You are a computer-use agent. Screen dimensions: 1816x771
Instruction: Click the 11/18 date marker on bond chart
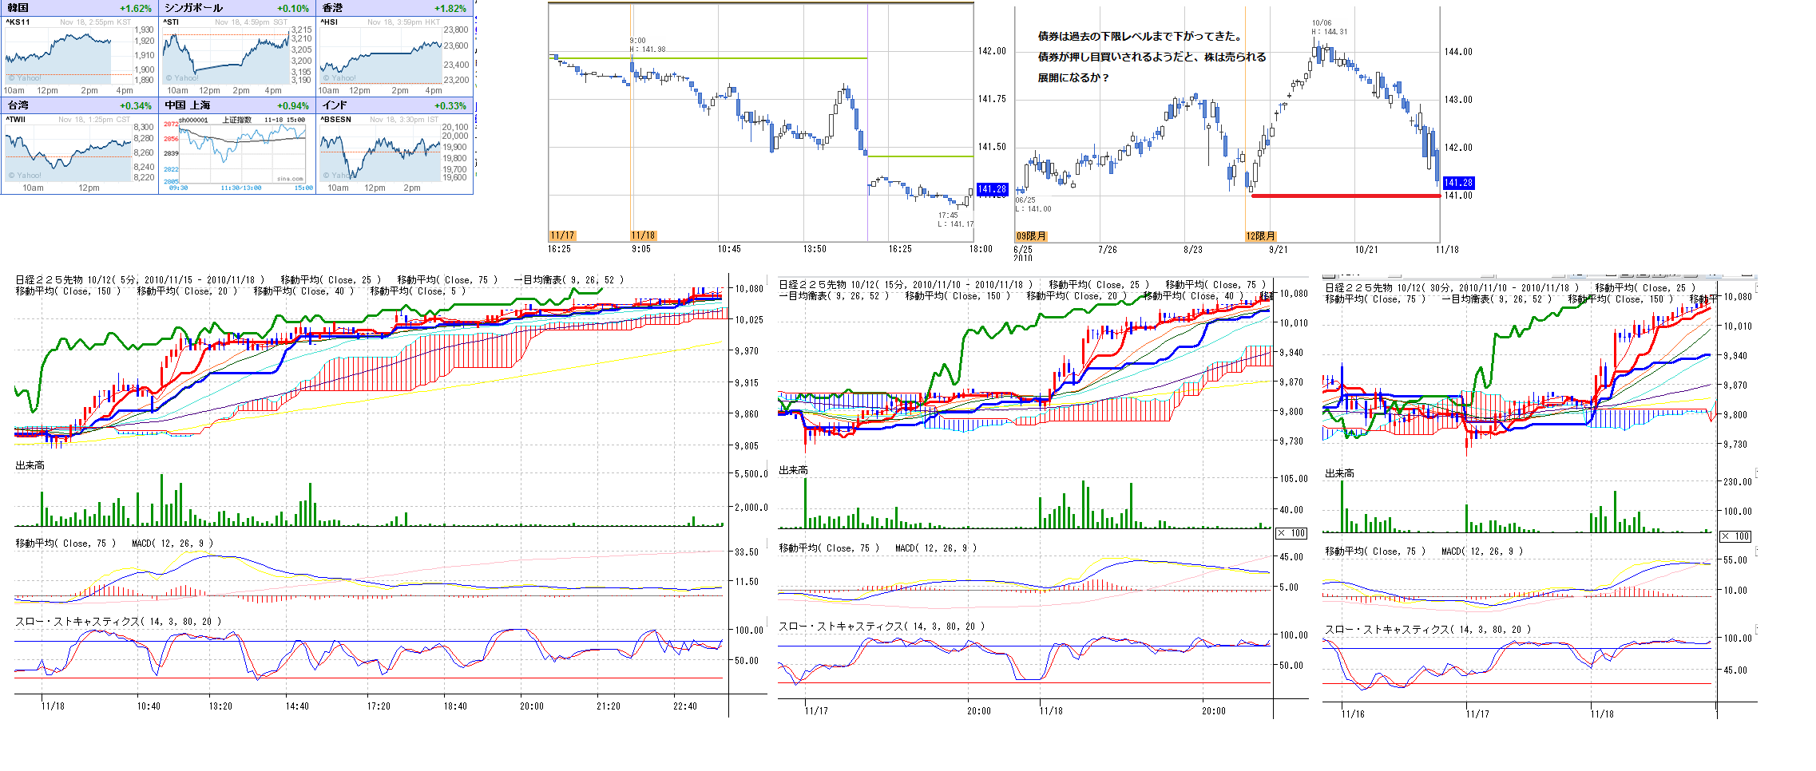[x=643, y=235]
